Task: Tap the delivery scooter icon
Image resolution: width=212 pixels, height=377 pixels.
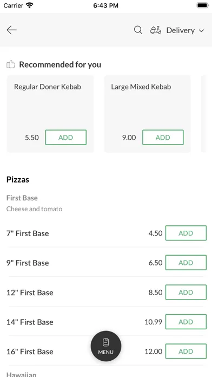Action: [x=156, y=30]
